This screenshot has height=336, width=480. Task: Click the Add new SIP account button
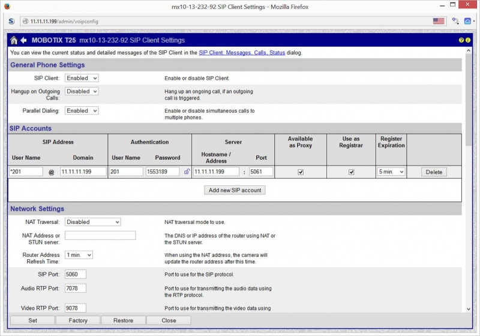coord(235,190)
